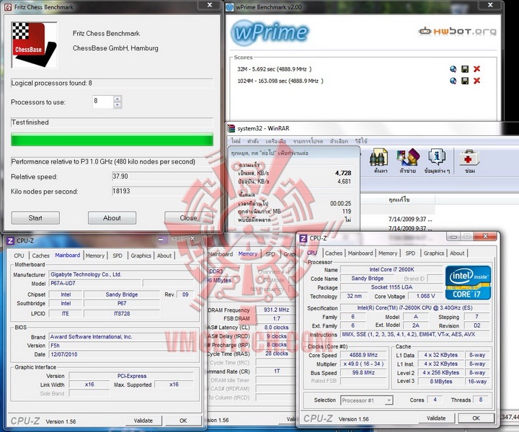Click the ChessBase logo image

tap(34, 45)
